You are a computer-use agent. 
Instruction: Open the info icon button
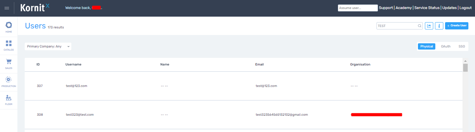439,26
